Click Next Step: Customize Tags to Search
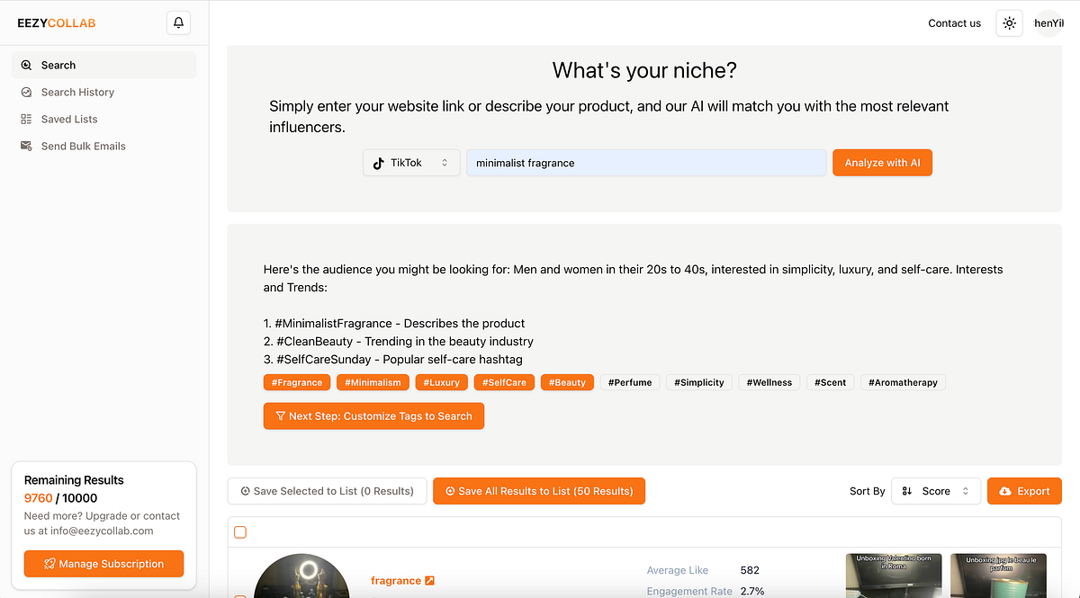 coord(373,415)
